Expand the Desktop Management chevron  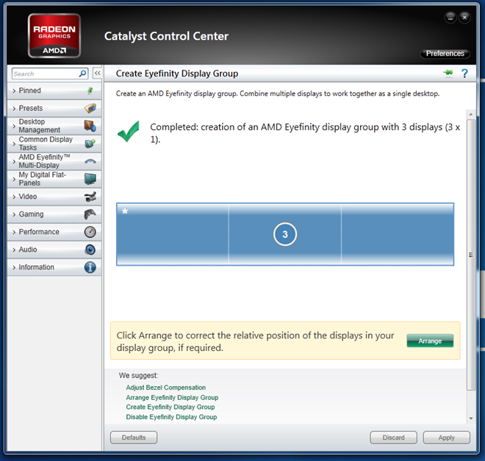click(x=14, y=126)
